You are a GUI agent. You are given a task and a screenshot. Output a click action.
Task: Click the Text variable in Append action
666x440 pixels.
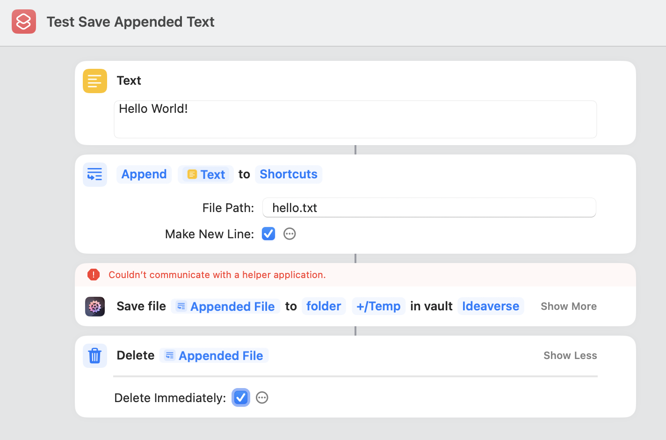pyautogui.click(x=206, y=175)
